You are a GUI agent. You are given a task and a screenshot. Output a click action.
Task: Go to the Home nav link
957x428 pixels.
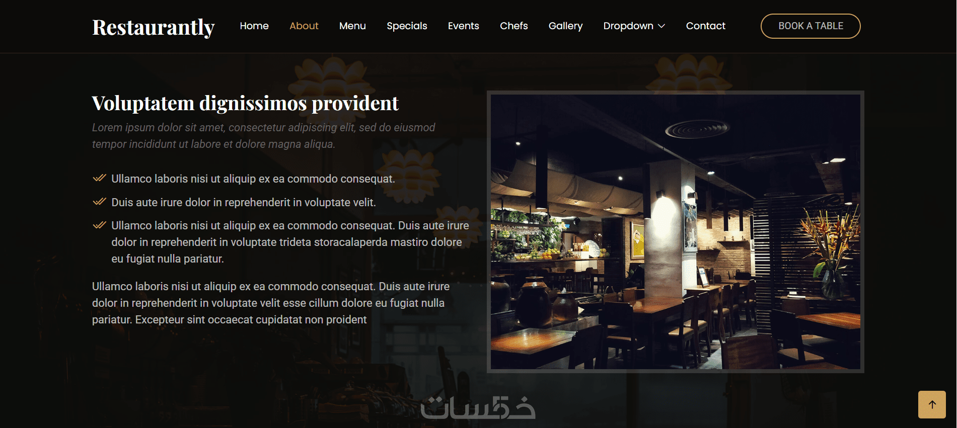click(254, 26)
